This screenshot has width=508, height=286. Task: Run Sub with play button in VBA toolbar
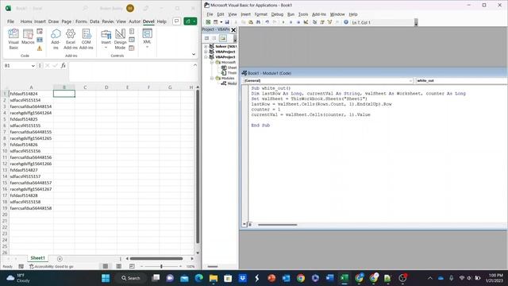(x=283, y=22)
